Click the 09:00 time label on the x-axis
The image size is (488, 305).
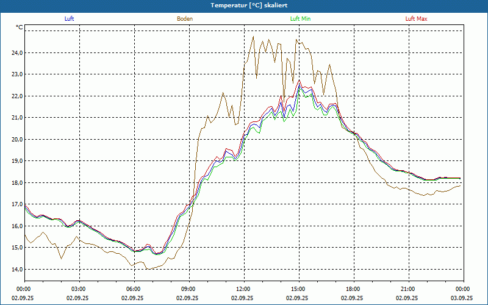tap(188, 289)
